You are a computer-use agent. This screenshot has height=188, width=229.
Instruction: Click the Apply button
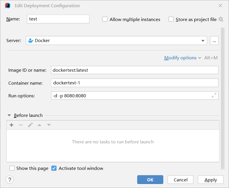point(211,180)
